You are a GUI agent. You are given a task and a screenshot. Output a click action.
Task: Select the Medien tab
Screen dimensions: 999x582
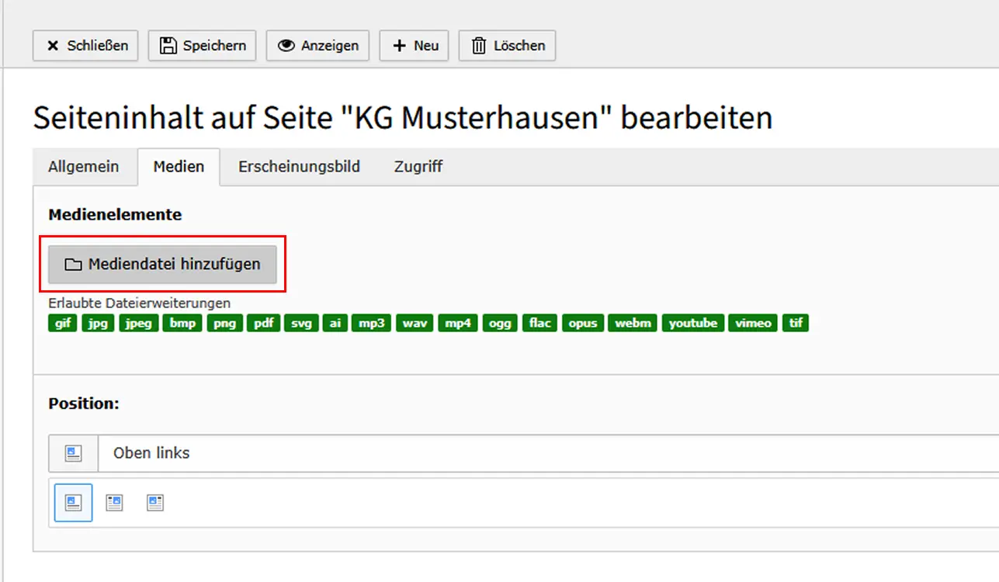pyautogui.click(x=179, y=167)
